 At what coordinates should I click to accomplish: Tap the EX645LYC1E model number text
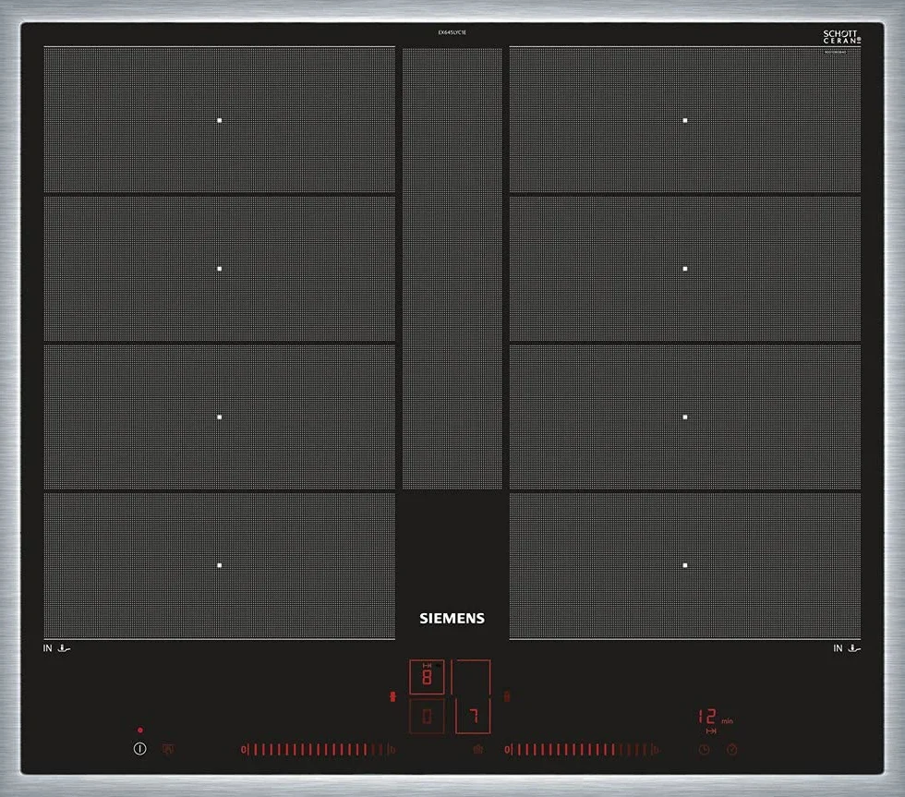[452, 32]
